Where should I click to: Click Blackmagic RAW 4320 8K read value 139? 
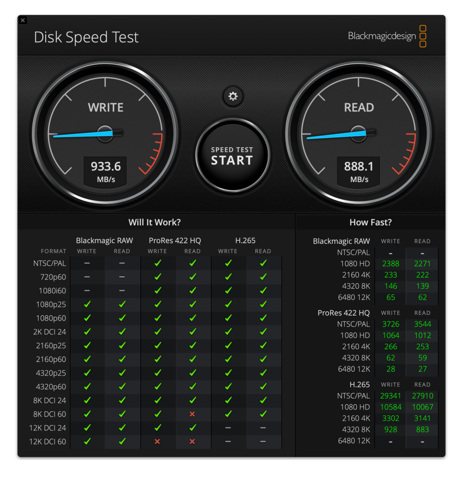click(x=422, y=286)
